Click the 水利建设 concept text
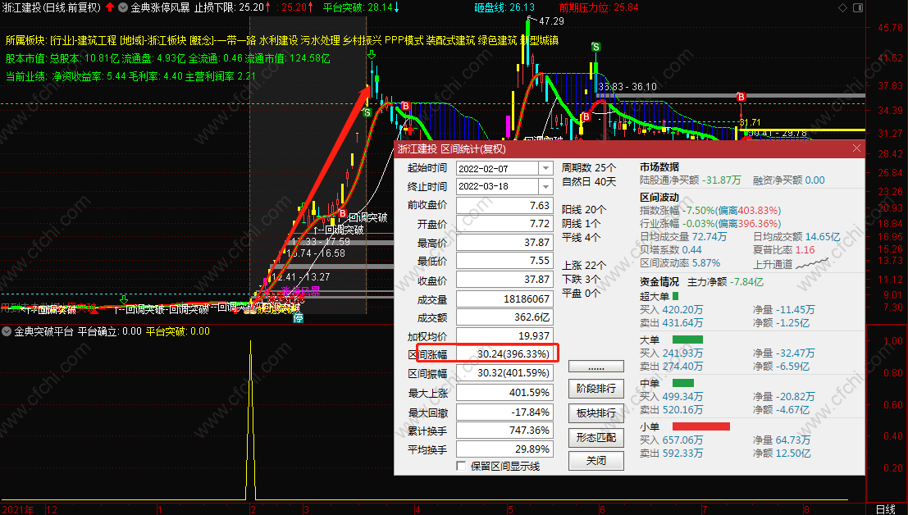Viewport: 908px width, 515px height. [278, 40]
